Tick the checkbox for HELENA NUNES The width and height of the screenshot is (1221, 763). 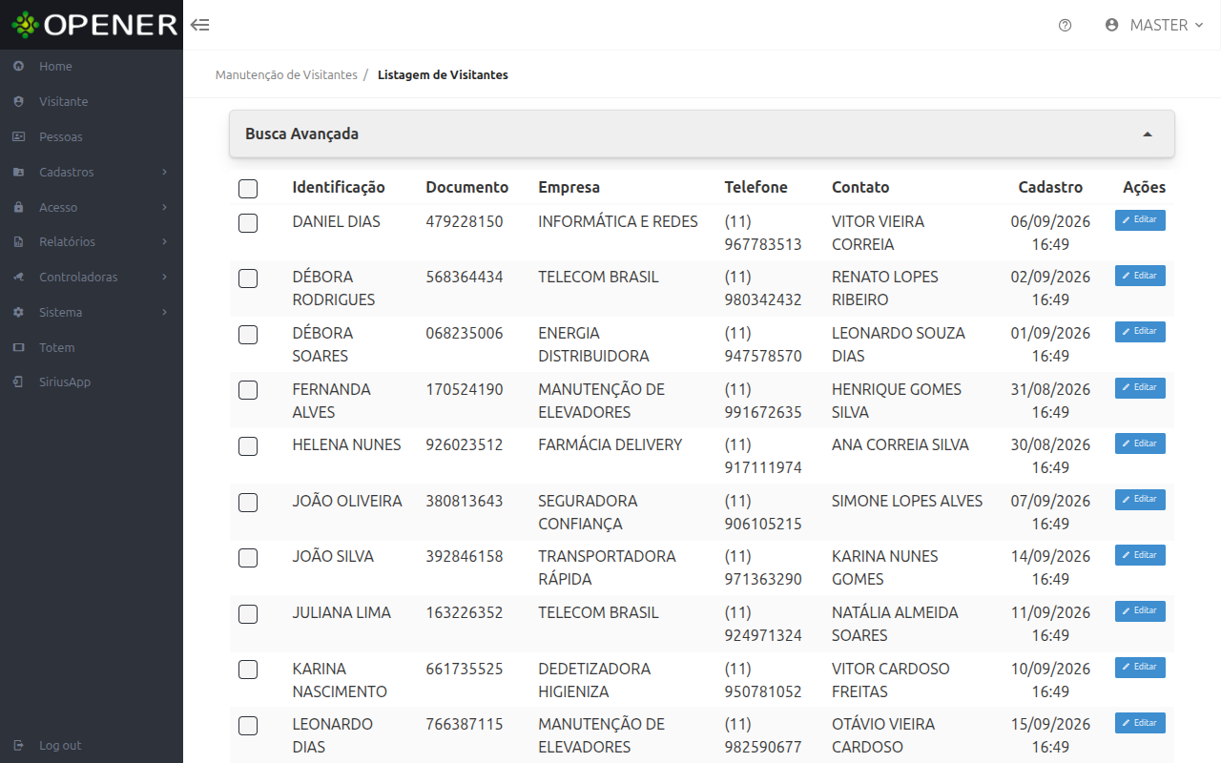248,446
